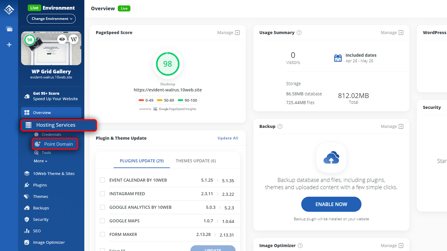Click the ENABLE NOW button
Image resolution: width=447 pixels, height=251 pixels.
pyautogui.click(x=331, y=204)
